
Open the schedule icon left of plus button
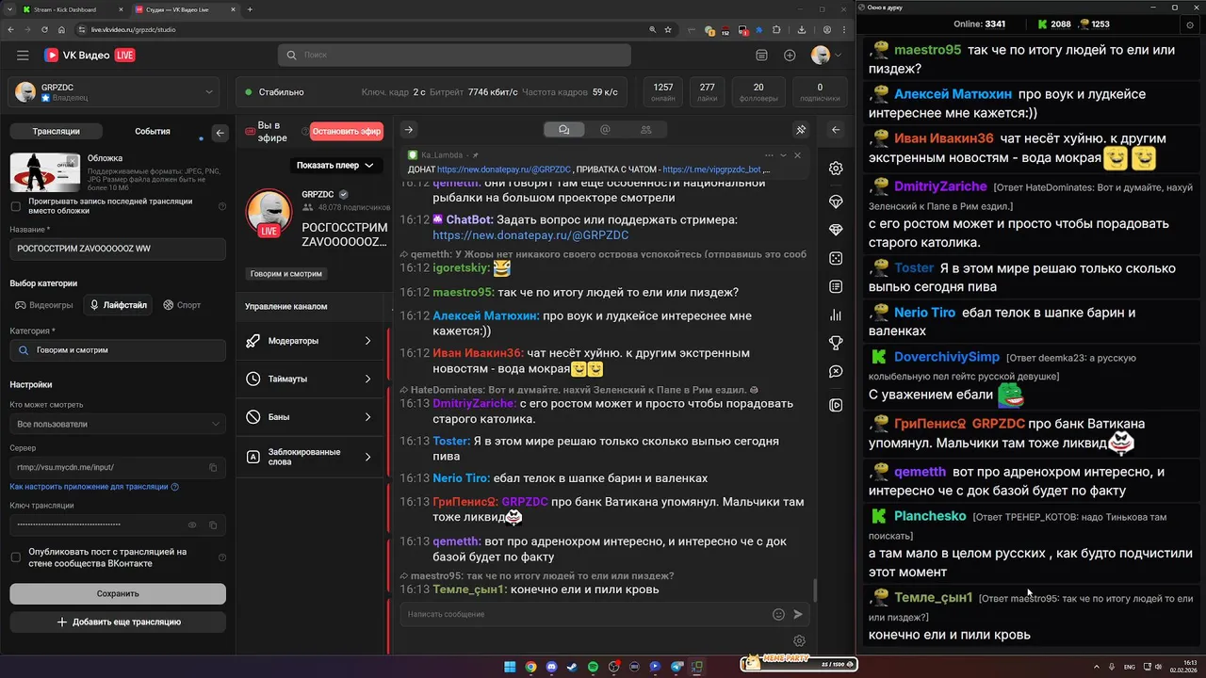point(761,56)
